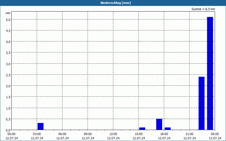Click the '1,0' y-axis label
Image resolution: width=226 pixels, height=141 pixels.
pyautogui.click(x=8, y=108)
